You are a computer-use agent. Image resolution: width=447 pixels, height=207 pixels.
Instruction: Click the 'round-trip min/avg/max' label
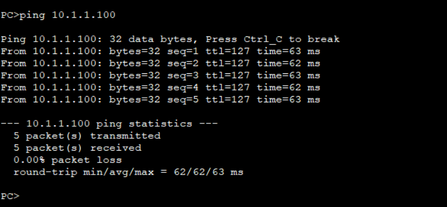pos(84,172)
